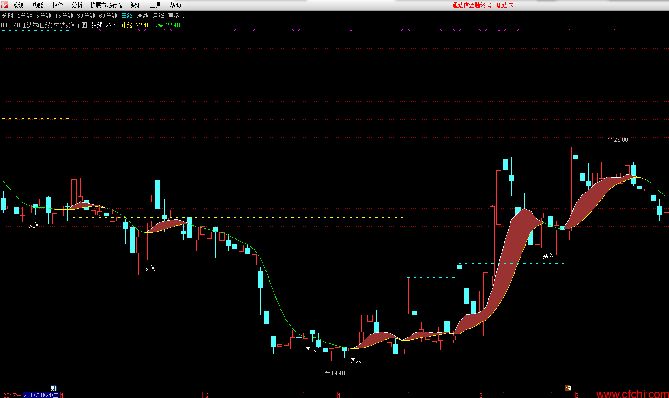Viewport: 669px width, 398px height.
Task: Open the 分析 menu
Action: pos(77,5)
